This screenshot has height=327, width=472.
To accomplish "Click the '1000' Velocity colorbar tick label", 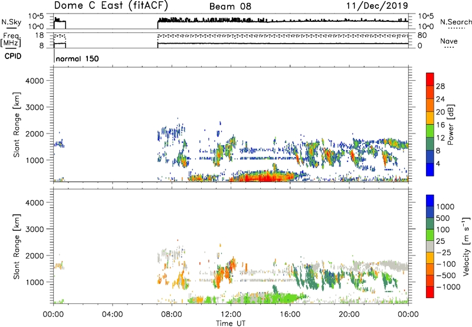I will point(445,207).
